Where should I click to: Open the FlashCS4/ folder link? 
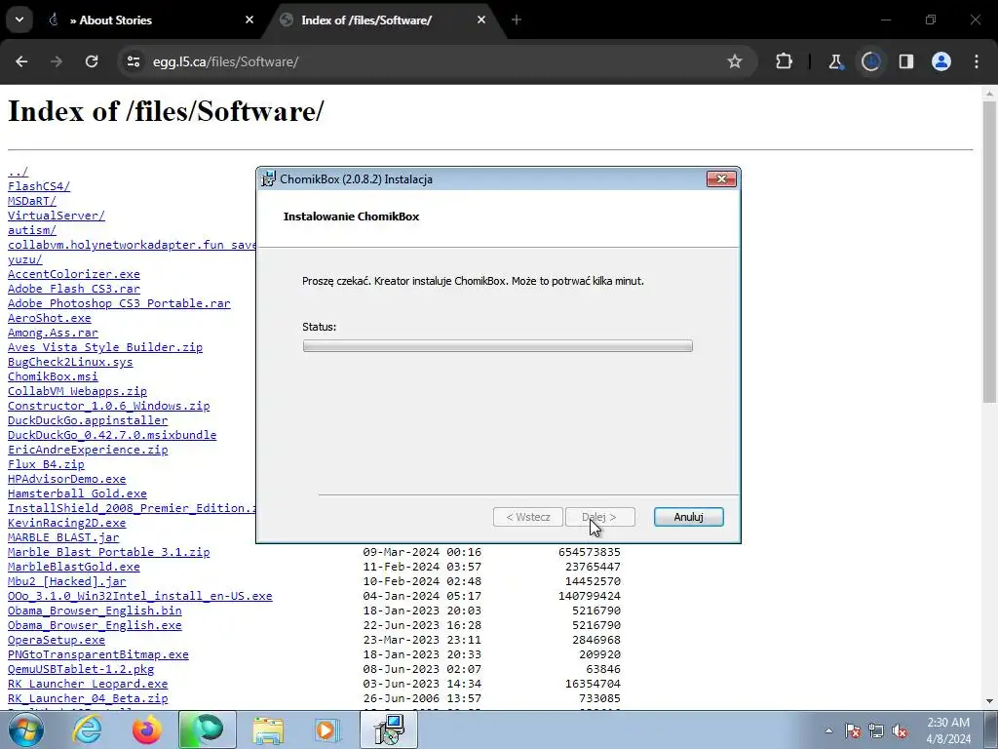(x=39, y=186)
